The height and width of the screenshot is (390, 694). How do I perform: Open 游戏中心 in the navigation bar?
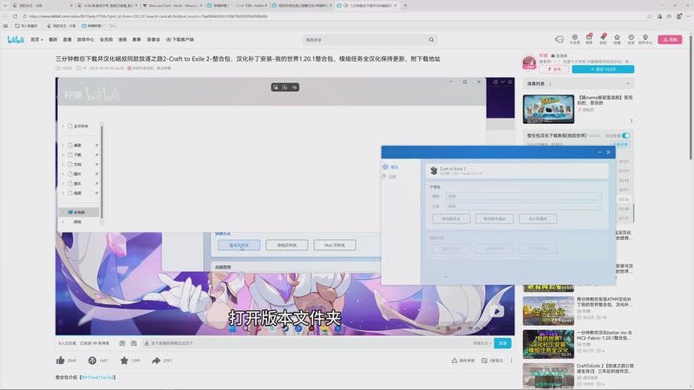point(85,40)
